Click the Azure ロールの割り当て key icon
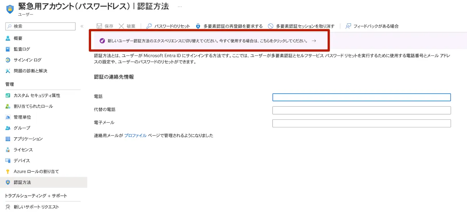Screen dimensions: 467x221 8,172
